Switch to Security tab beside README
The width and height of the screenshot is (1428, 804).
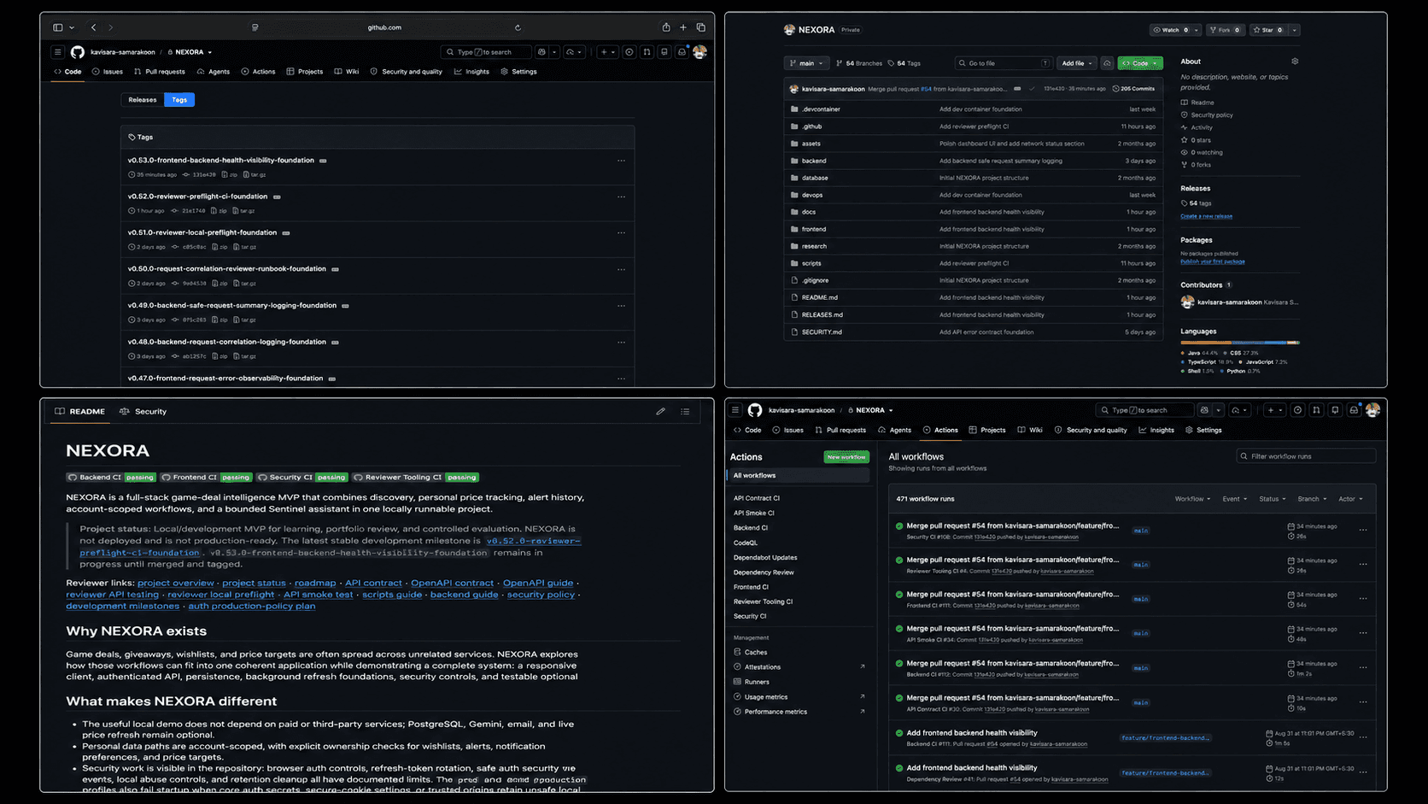tap(143, 411)
